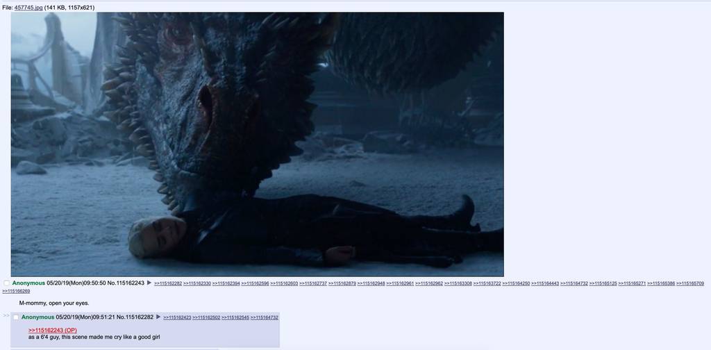Follow backlink >>115165386
This screenshot has width=711, height=350.
[662, 283]
